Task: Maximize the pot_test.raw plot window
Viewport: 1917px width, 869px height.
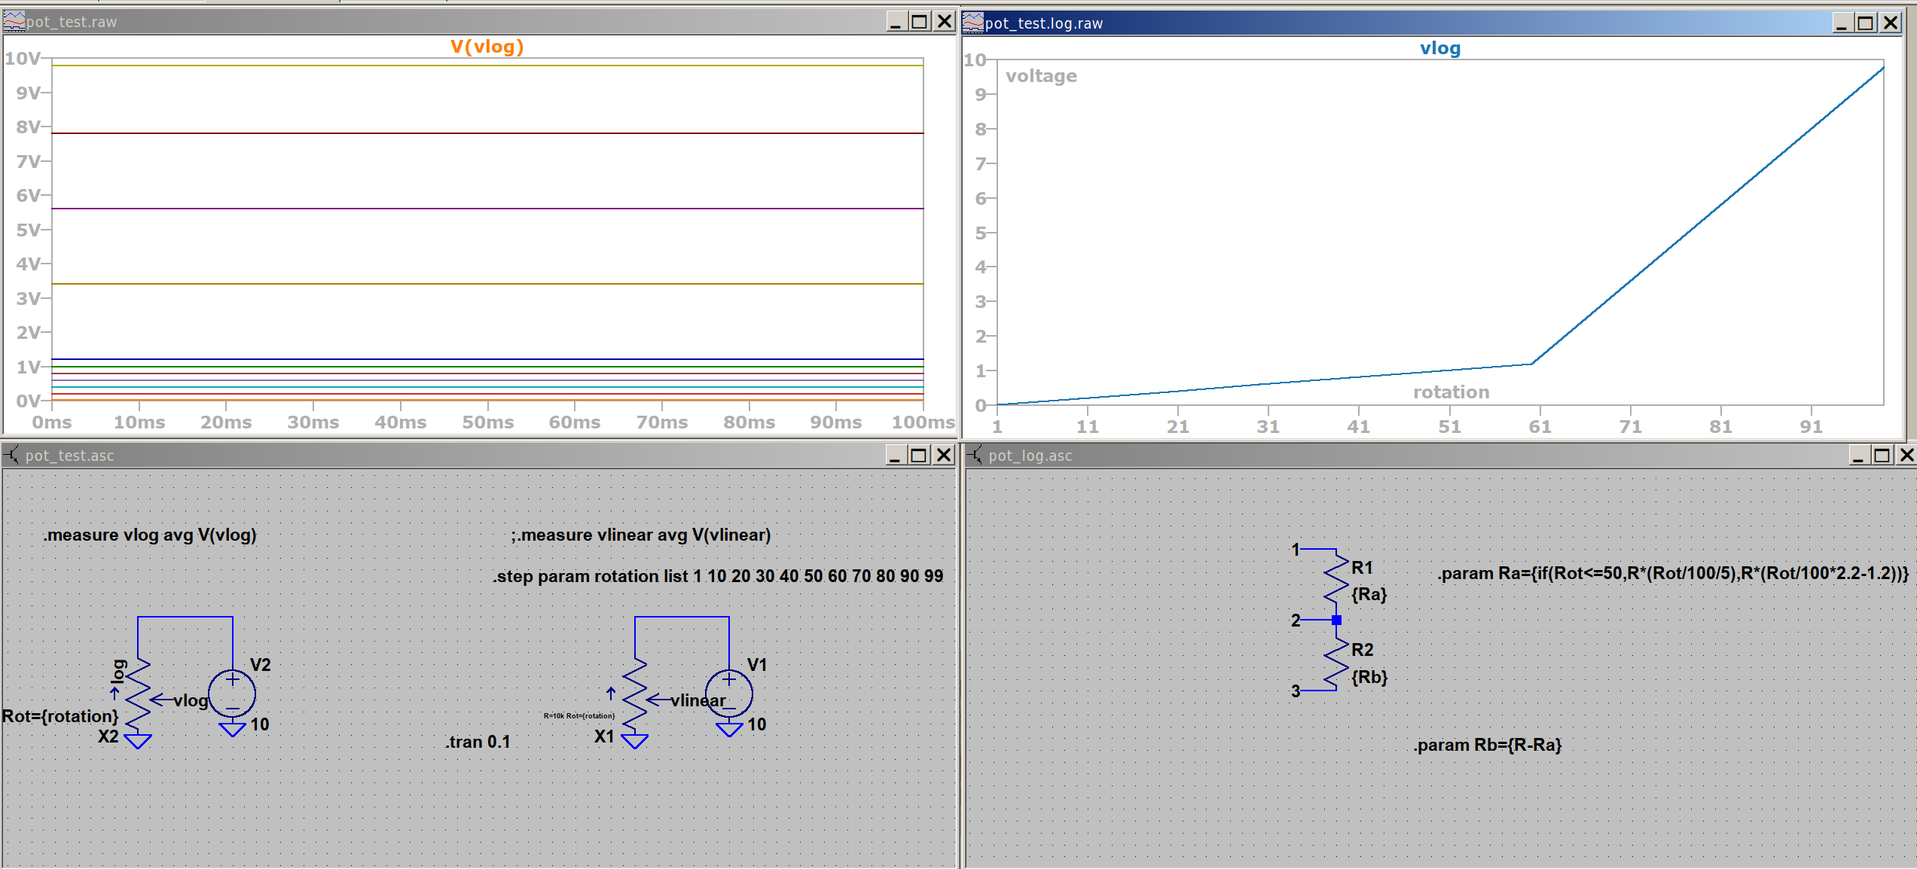Action: [919, 21]
